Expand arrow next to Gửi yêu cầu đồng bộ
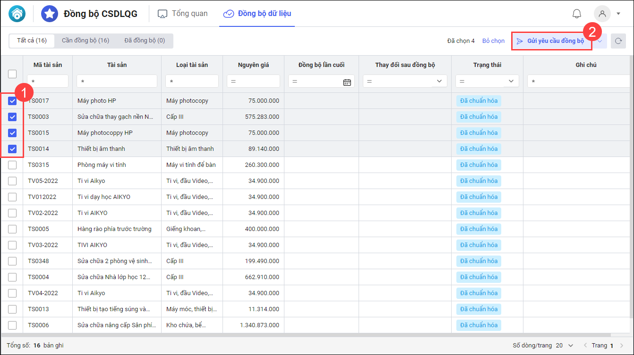634x355 pixels. point(600,41)
